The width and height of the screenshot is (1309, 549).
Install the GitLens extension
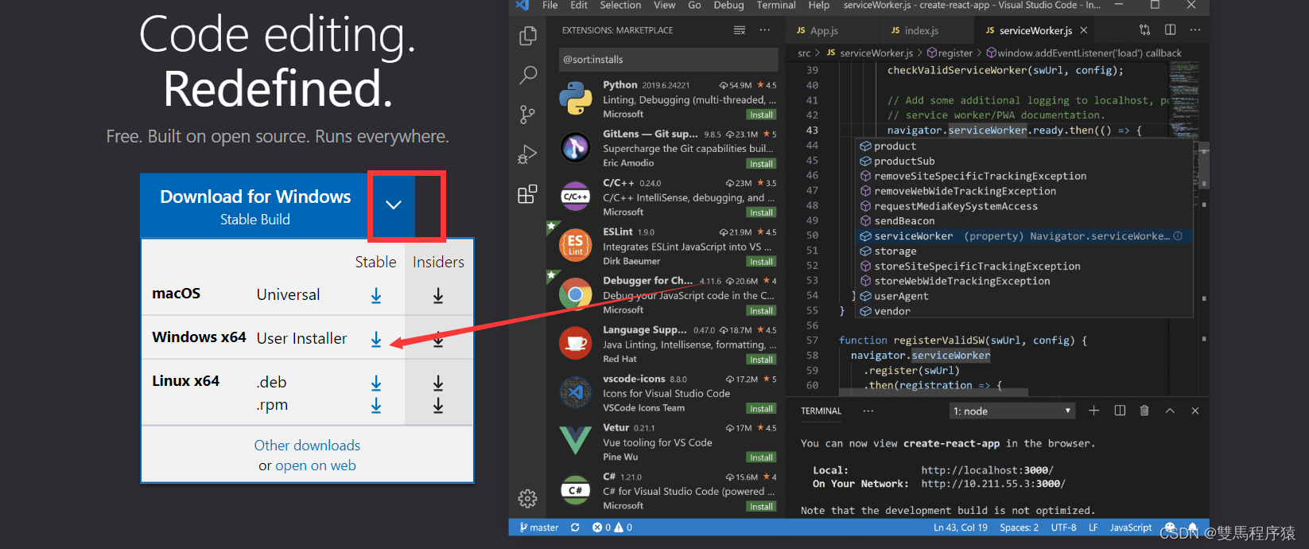(x=761, y=164)
